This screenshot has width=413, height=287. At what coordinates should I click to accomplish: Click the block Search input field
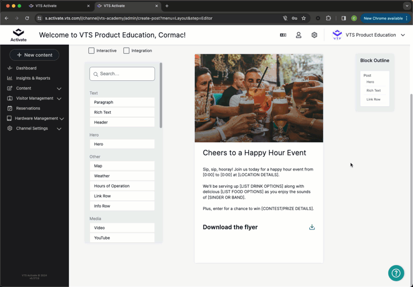[122, 74]
